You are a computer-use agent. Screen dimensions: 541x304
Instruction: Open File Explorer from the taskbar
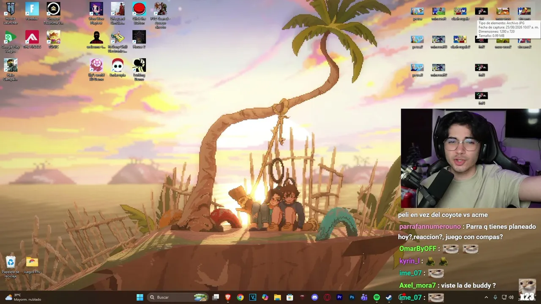coord(277,297)
